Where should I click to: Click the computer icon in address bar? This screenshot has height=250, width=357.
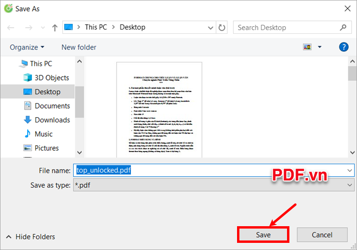69,27
